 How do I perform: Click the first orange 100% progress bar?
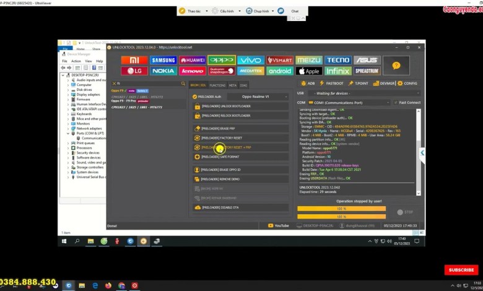[341, 209]
